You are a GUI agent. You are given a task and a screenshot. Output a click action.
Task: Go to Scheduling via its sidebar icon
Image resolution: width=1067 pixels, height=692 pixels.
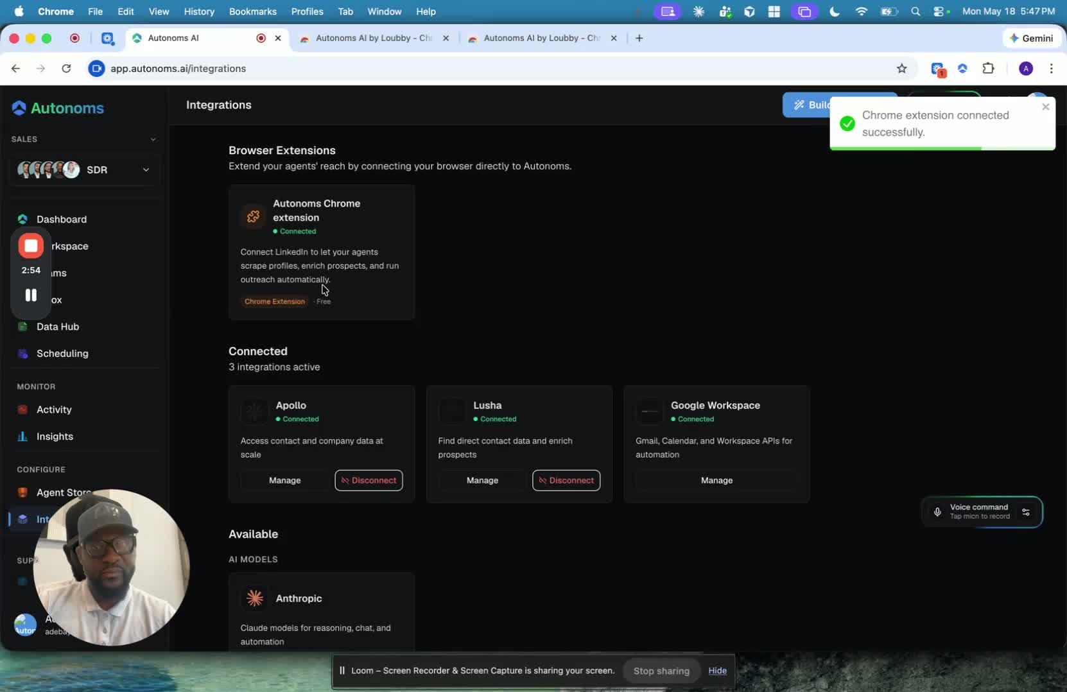pos(22,354)
